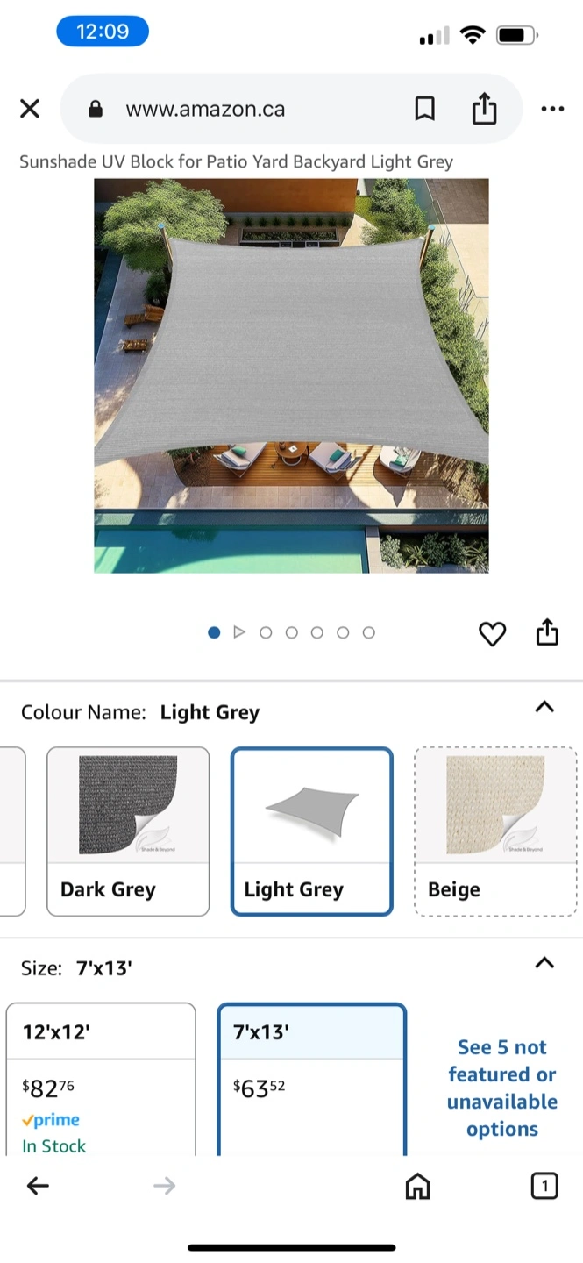
Task: Collapse the Colour Name section chevron
Action: pyautogui.click(x=544, y=707)
